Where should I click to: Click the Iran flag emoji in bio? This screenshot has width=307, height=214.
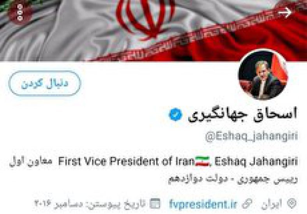click(x=203, y=161)
